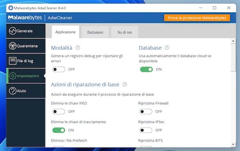240x151 pixels.
Task: Switch to the Esclusioni tab
Action: [x=95, y=32]
